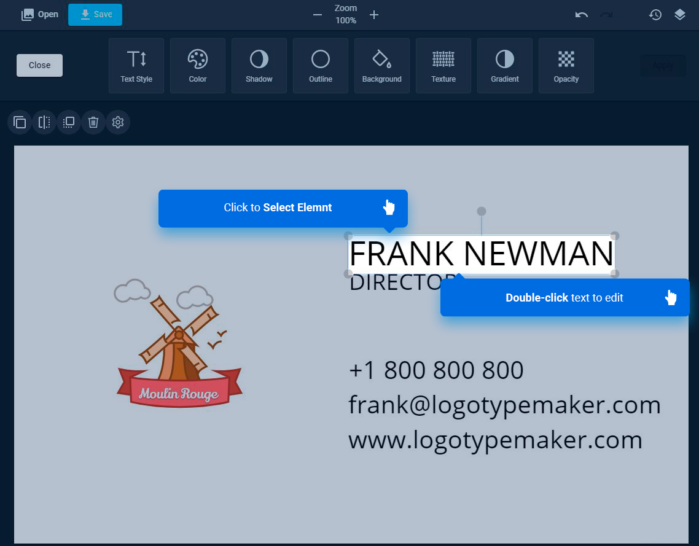The image size is (699, 546).
Task: Flip the selected element horizontally
Action: click(44, 122)
